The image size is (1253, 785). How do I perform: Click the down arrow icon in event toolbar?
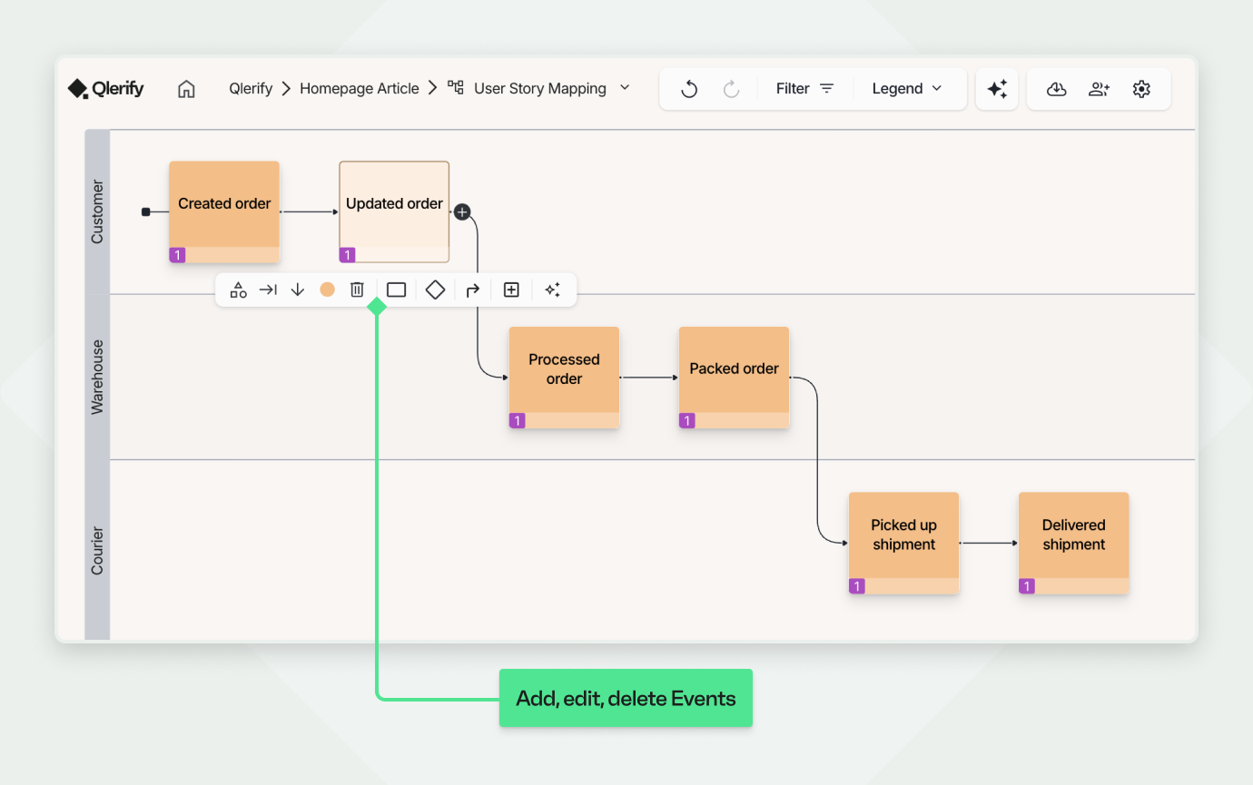(297, 289)
